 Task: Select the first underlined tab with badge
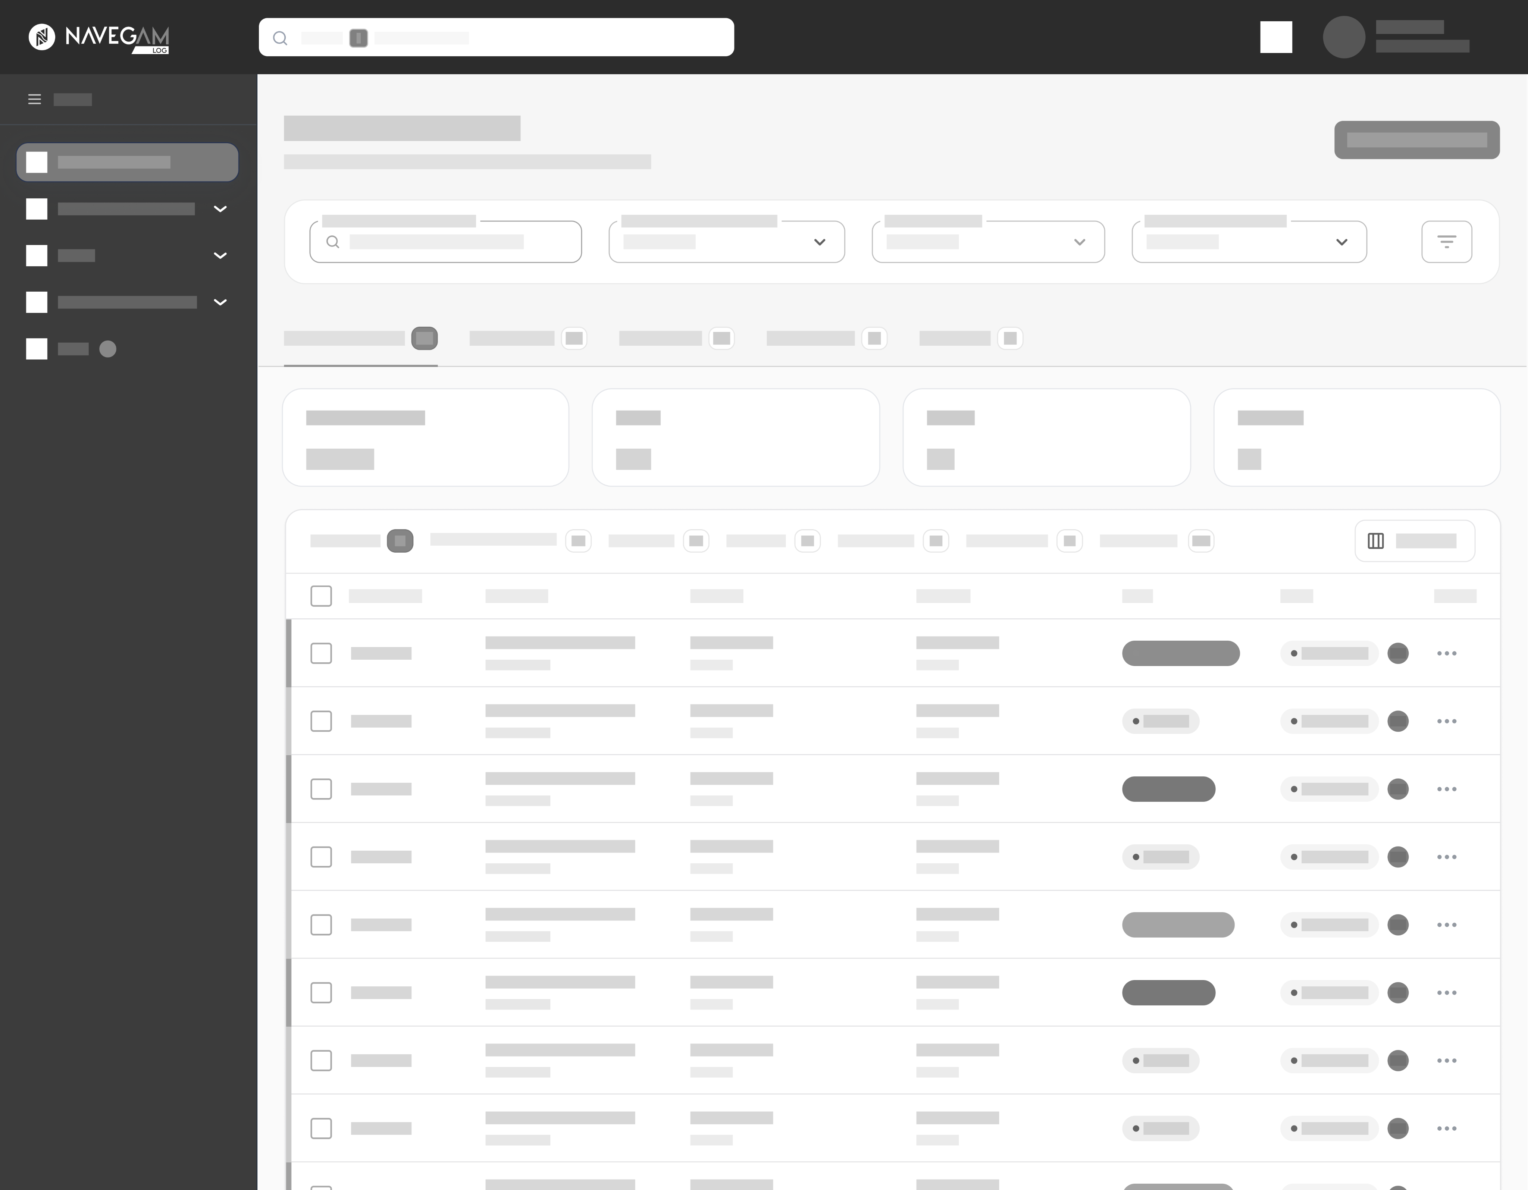point(361,338)
